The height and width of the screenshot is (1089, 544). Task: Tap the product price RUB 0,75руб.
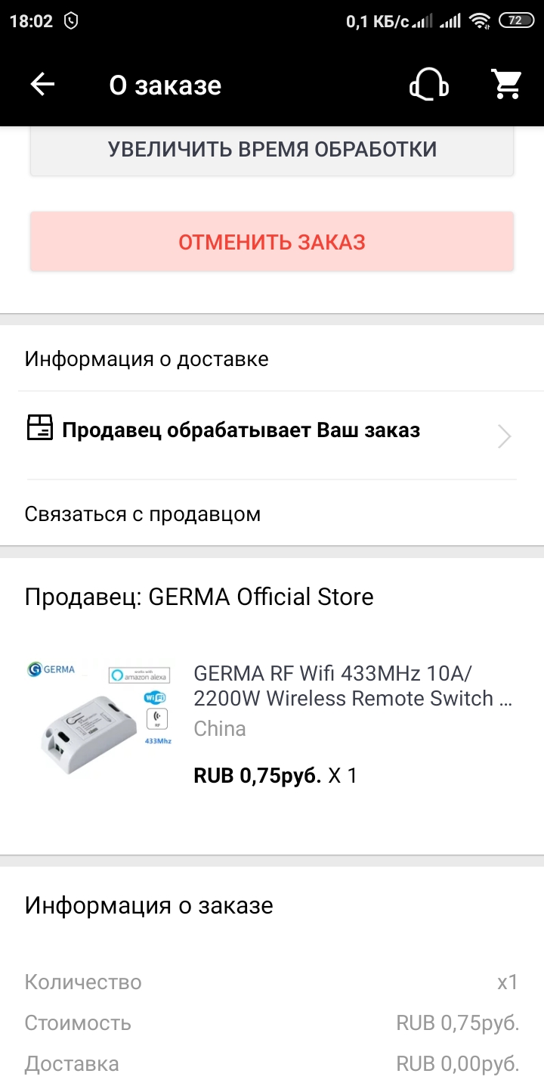[x=258, y=775]
